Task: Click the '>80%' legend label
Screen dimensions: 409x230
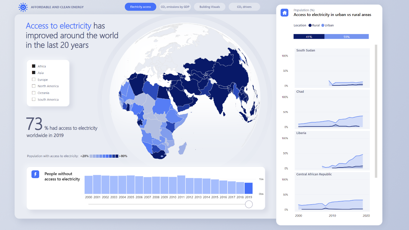Action: click(x=123, y=156)
